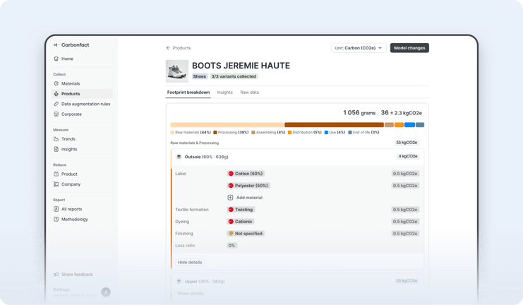Switch to the Insights tab
This screenshot has height=305, width=523.
click(x=225, y=92)
